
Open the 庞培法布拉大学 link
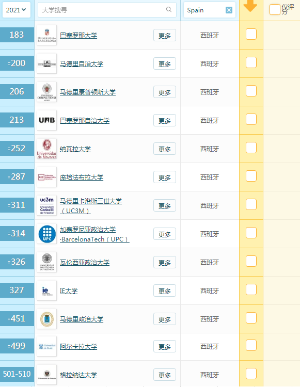coord(82,178)
